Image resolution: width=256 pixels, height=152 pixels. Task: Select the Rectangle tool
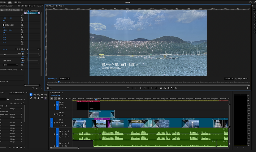[35, 98]
